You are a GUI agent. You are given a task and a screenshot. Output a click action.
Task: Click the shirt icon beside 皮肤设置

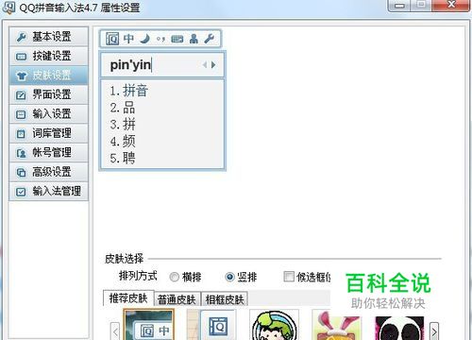[22, 76]
